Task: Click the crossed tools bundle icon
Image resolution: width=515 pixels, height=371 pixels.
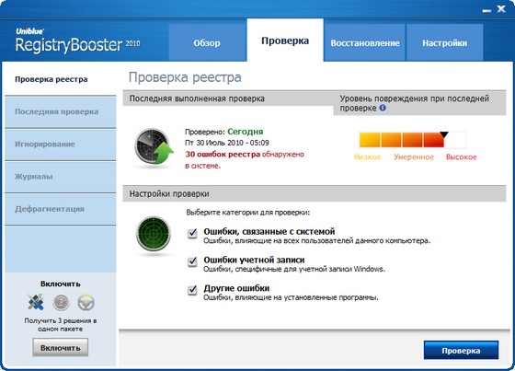Action: click(x=36, y=302)
